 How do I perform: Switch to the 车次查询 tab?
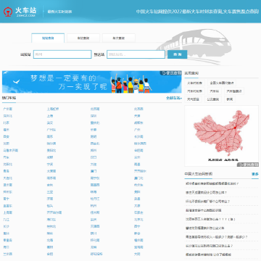click(x=119, y=38)
